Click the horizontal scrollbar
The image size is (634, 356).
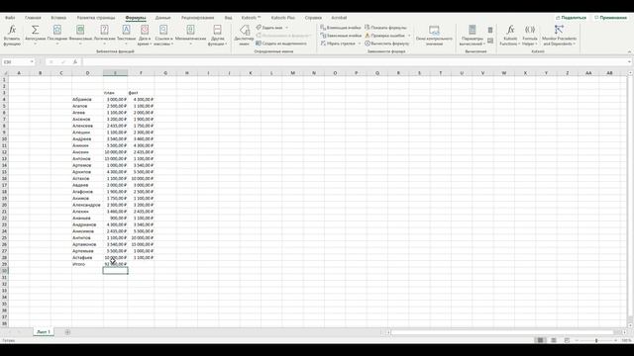point(502,332)
